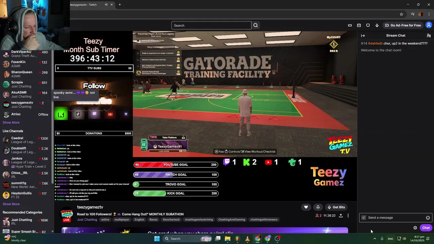Click the 'multiplayer' stream tag
This screenshot has width=434, height=244.
122,220
